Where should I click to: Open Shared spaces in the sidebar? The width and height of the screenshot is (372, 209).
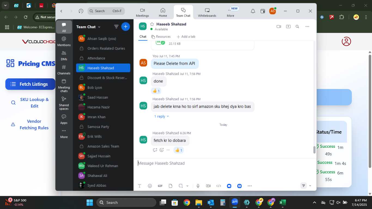pyautogui.click(x=64, y=103)
